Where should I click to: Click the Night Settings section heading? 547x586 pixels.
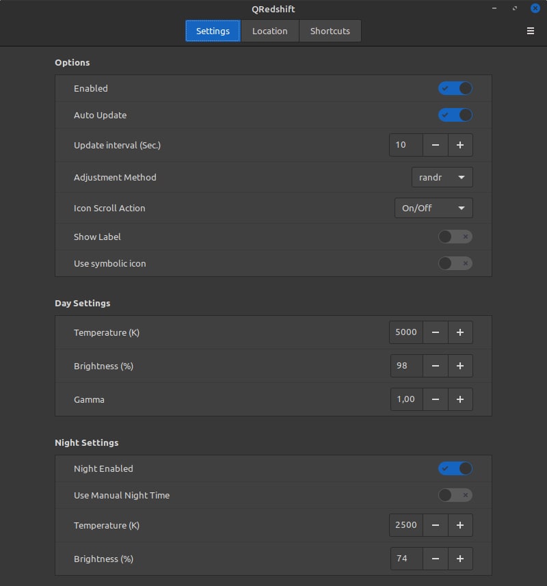(x=87, y=442)
